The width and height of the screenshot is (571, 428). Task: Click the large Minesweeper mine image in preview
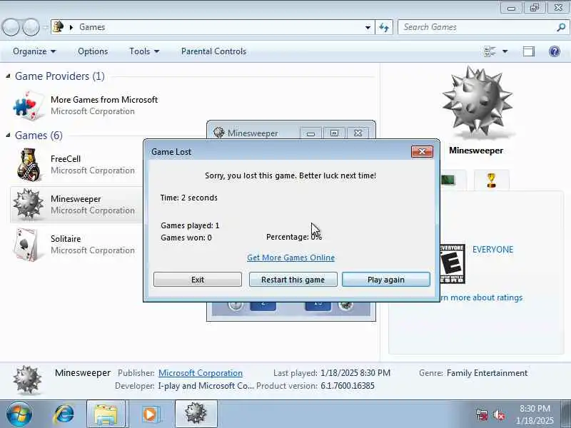[477, 102]
